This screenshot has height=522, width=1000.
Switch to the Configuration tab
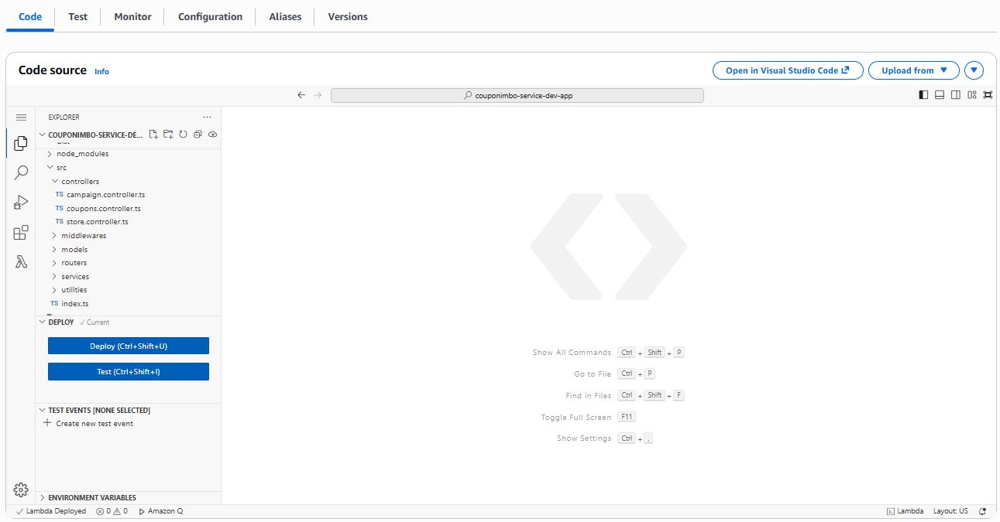pyautogui.click(x=210, y=16)
